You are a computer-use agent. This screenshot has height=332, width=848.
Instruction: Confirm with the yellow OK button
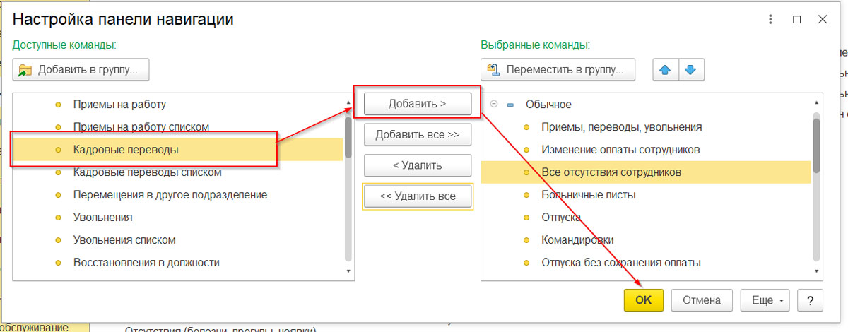[643, 300]
